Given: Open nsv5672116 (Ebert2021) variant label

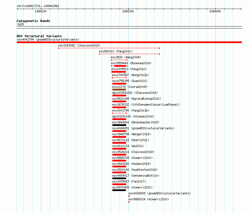Looking at the screenshot, I should 131,140.
